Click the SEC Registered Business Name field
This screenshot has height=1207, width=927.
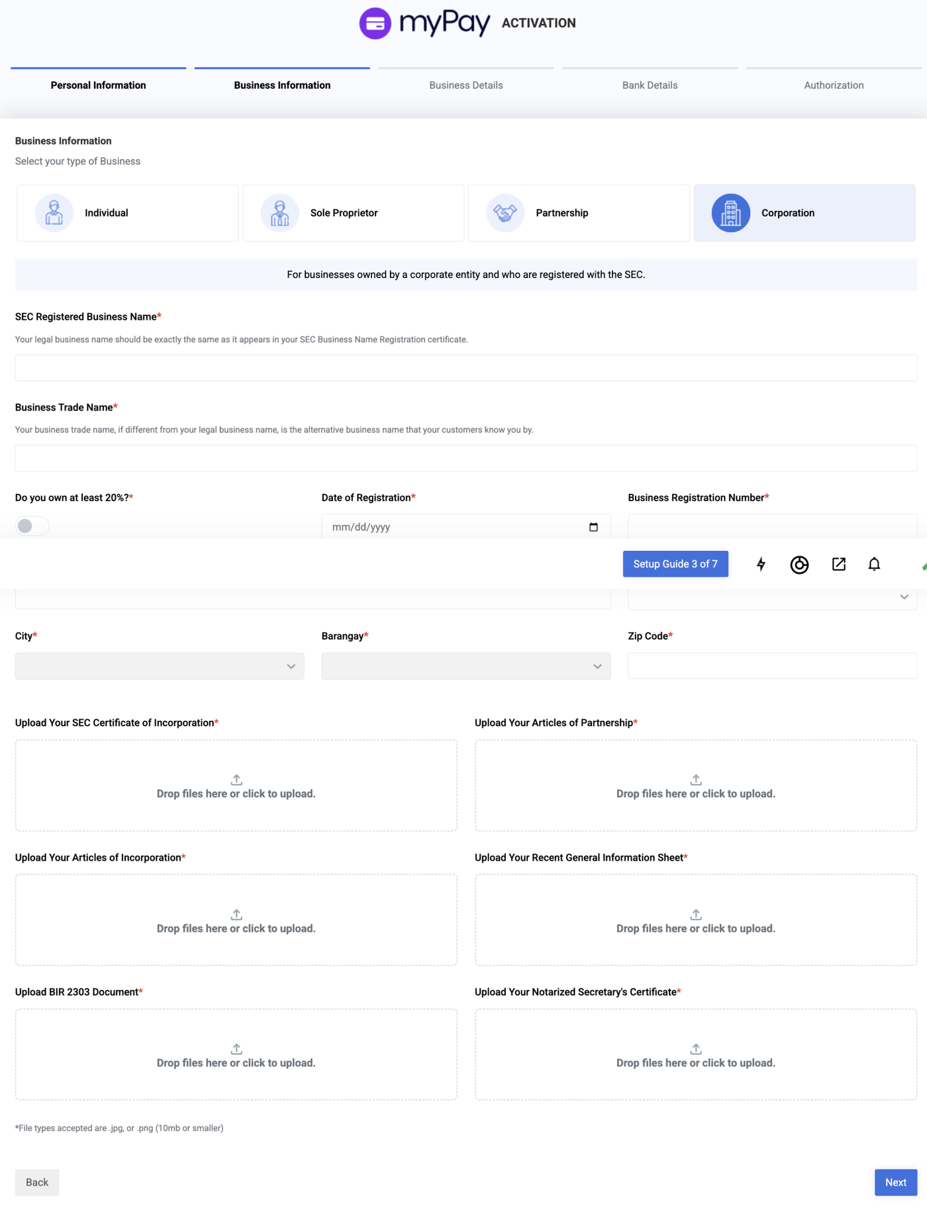pyautogui.click(x=465, y=368)
